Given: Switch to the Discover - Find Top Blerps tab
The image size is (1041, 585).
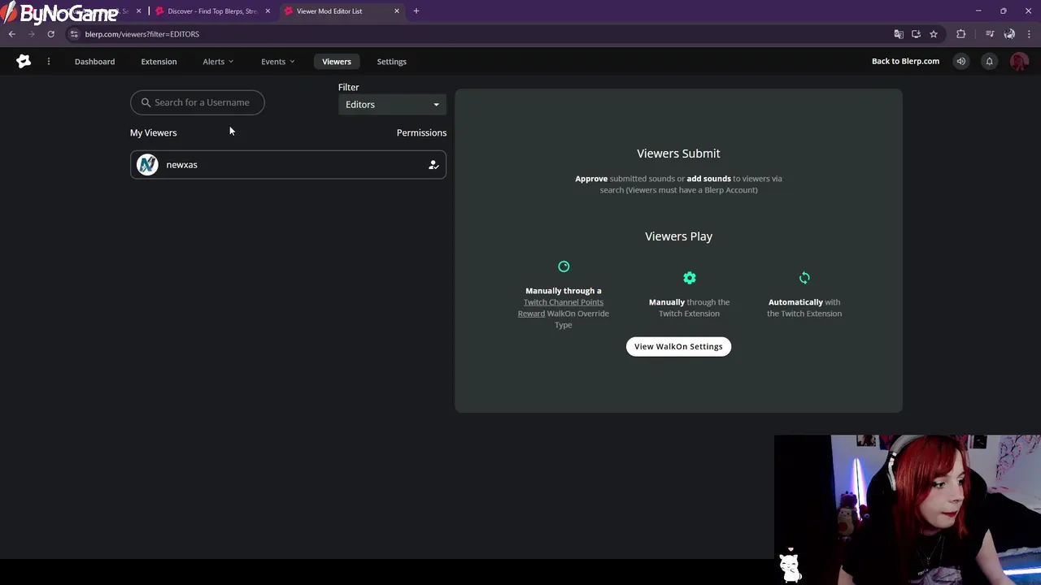Looking at the screenshot, I should (211, 11).
